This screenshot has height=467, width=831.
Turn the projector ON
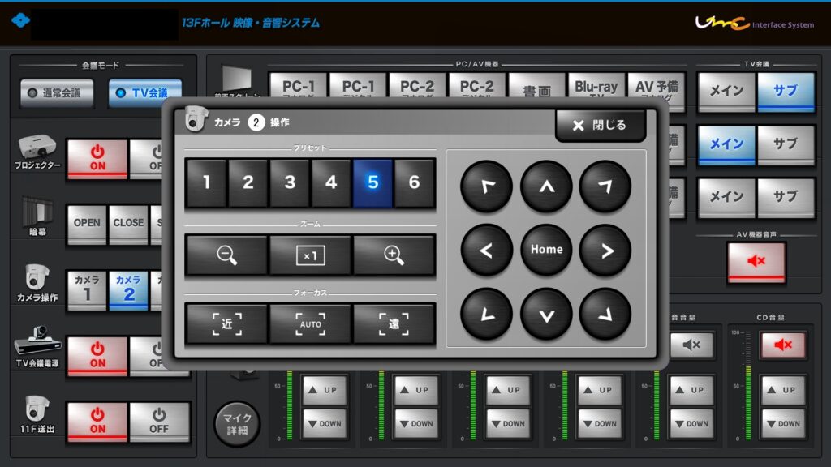97,157
